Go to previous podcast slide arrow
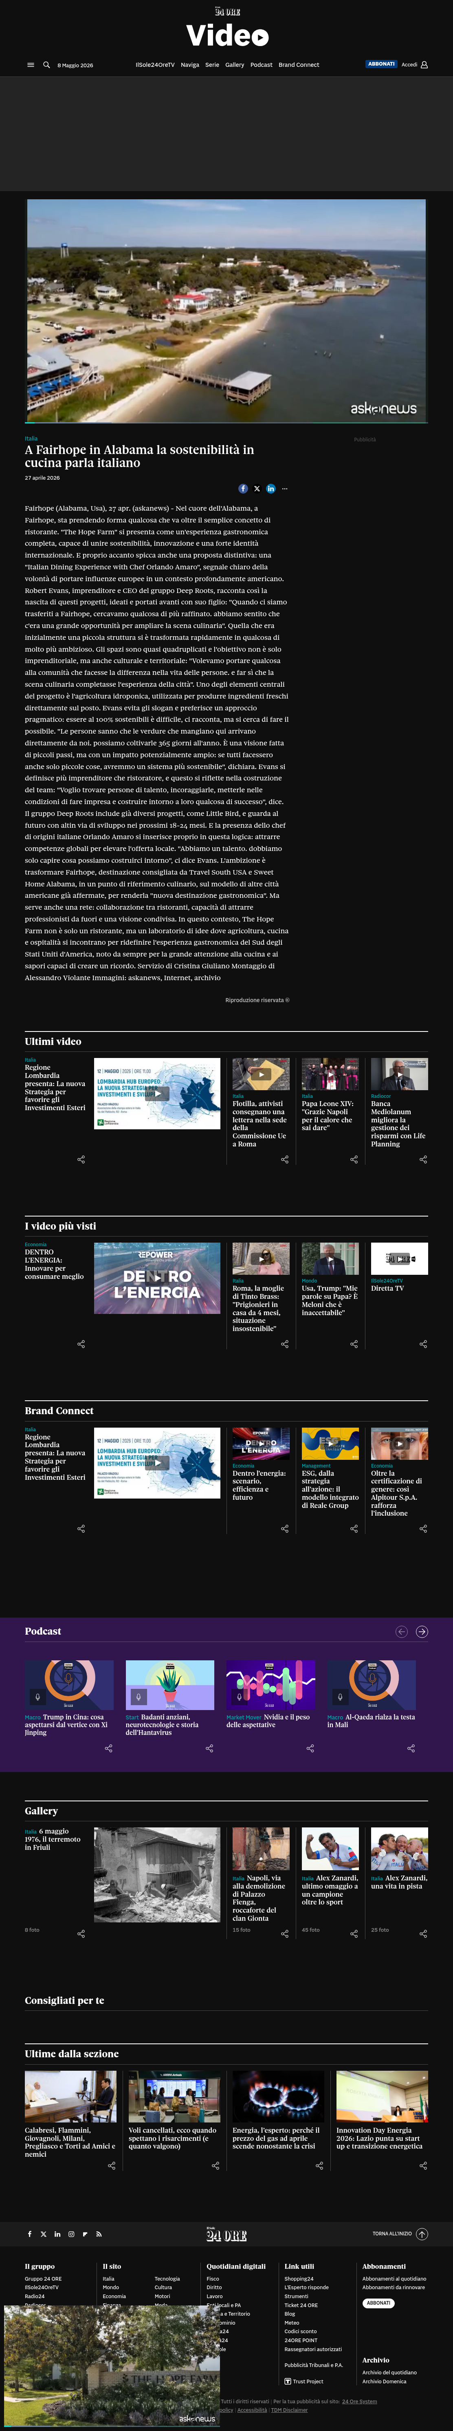Viewport: 453px width, 2431px height. tap(401, 1632)
